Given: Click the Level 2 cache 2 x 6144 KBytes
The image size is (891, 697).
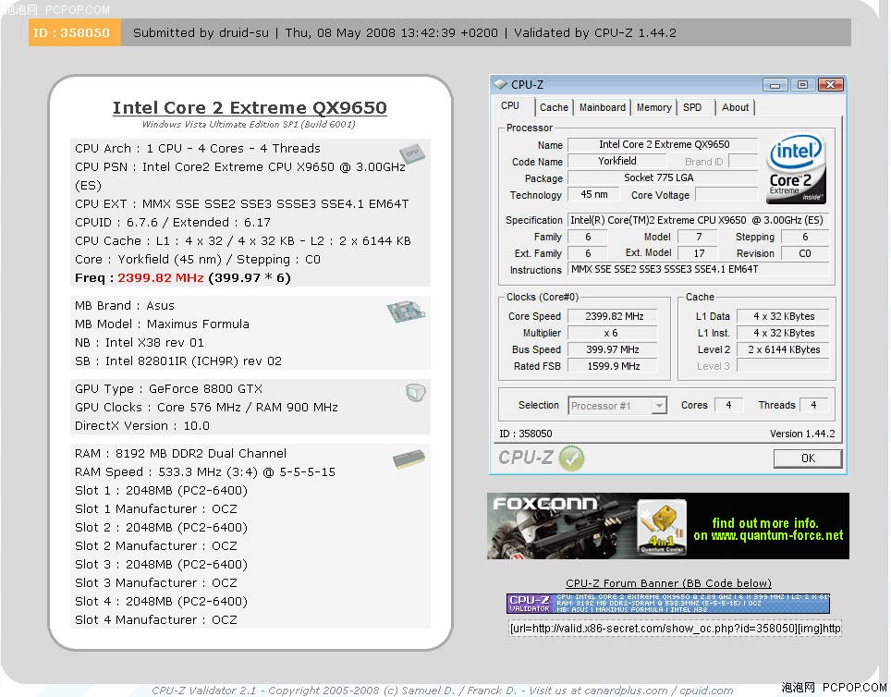Looking at the screenshot, I should pyautogui.click(x=783, y=349).
